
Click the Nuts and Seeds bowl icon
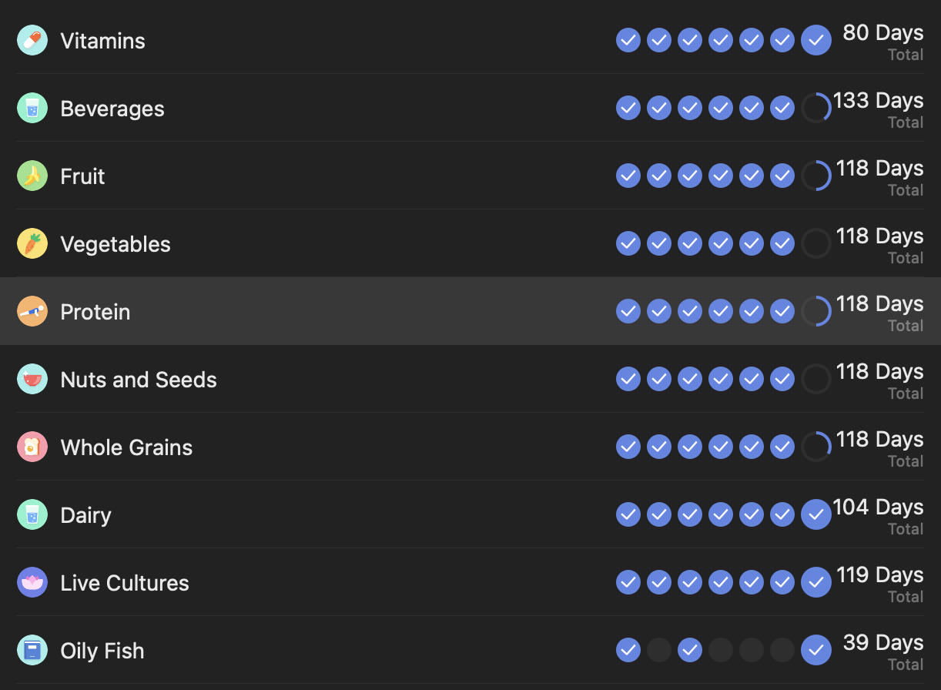[32, 379]
